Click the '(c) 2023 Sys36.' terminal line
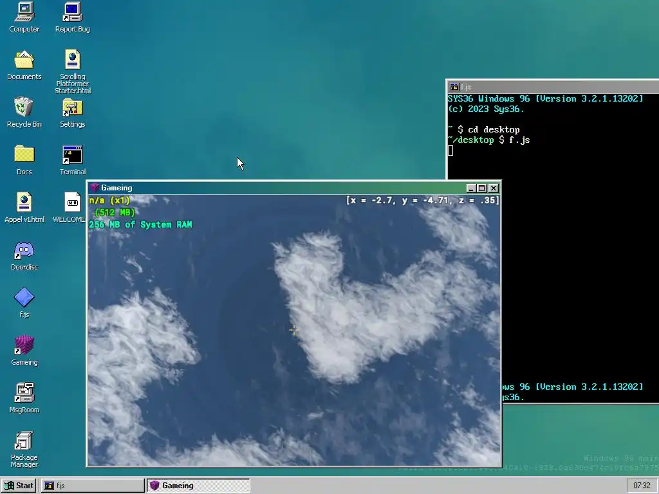The width and height of the screenshot is (659, 494). tap(487, 109)
